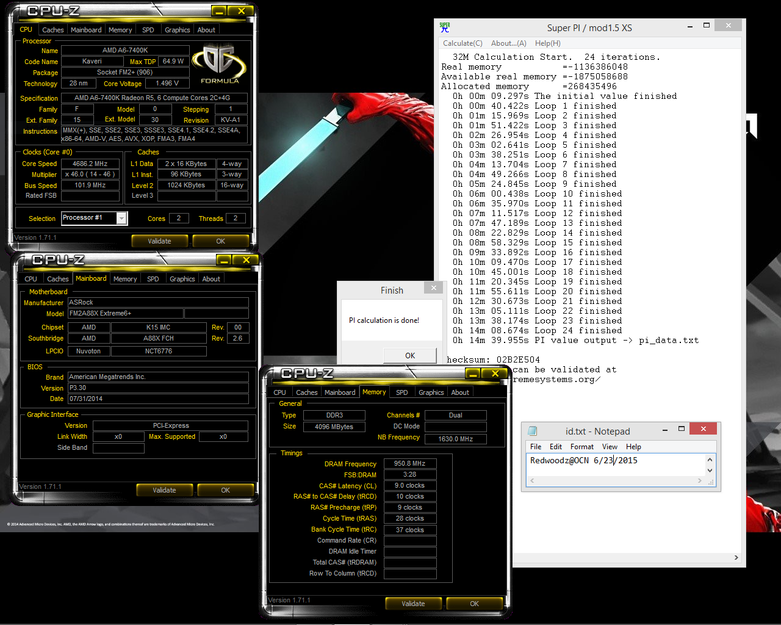
Task: Click OK in the CPU tab window
Action: point(221,241)
